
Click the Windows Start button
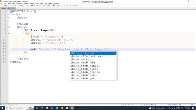click(x=2, y=108)
